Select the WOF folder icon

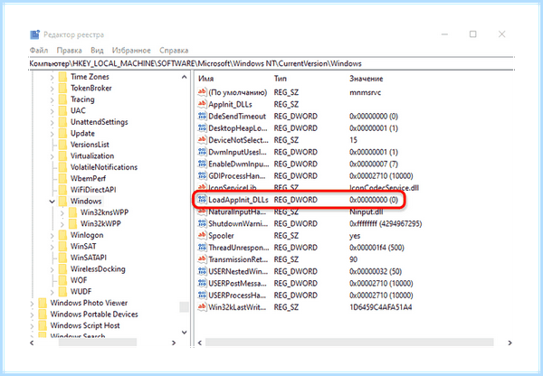[x=62, y=280]
